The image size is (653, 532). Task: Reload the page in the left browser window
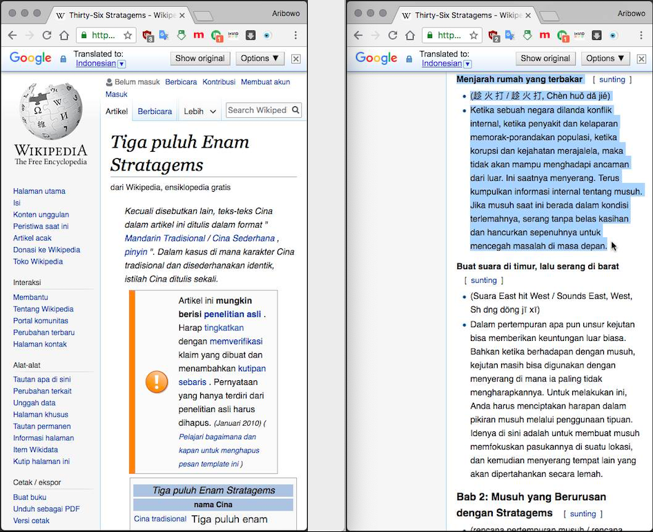click(47, 35)
